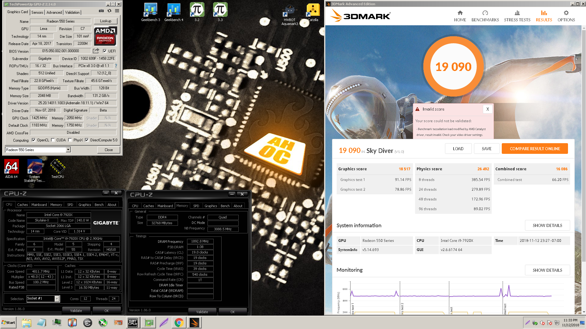Click the show desktop tray icon
The height and width of the screenshot is (329, 586).
pyautogui.click(x=582, y=323)
